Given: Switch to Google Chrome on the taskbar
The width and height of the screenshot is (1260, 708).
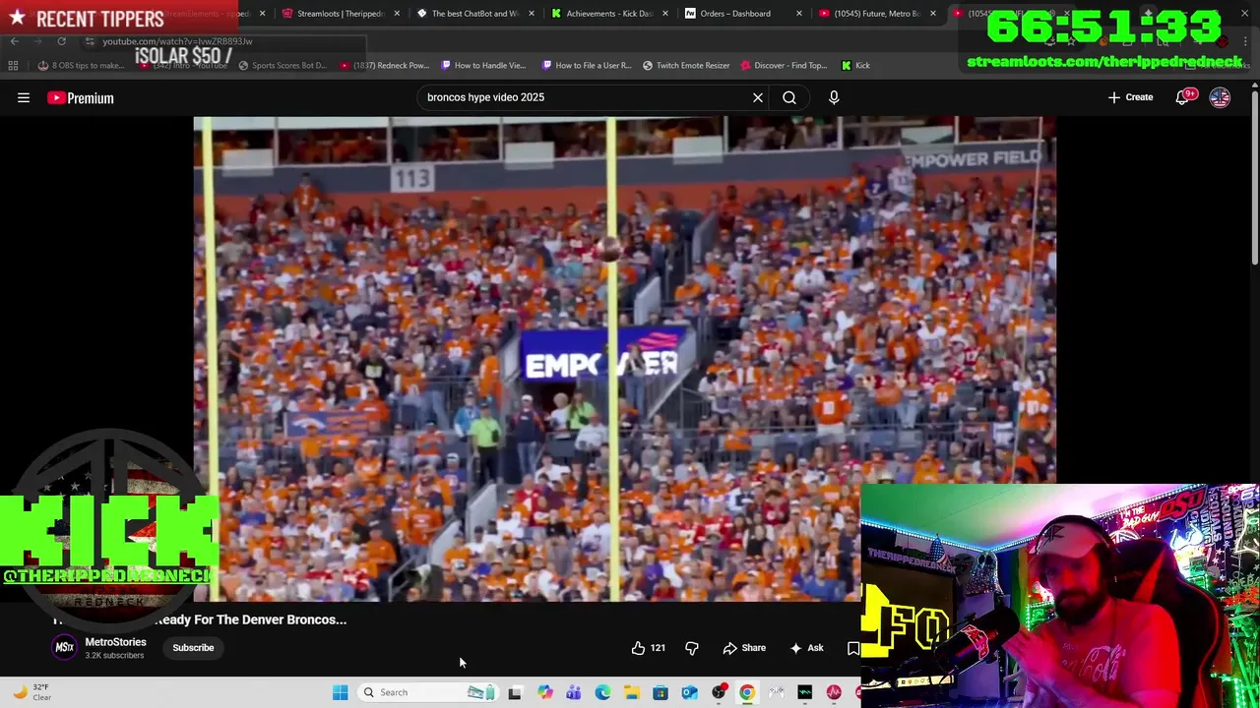Looking at the screenshot, I should (747, 692).
